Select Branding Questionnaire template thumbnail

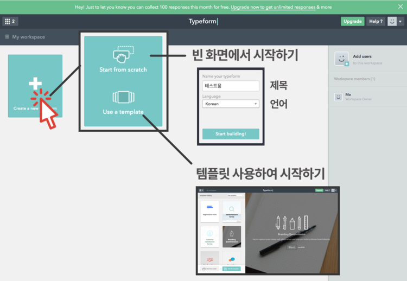point(232,237)
